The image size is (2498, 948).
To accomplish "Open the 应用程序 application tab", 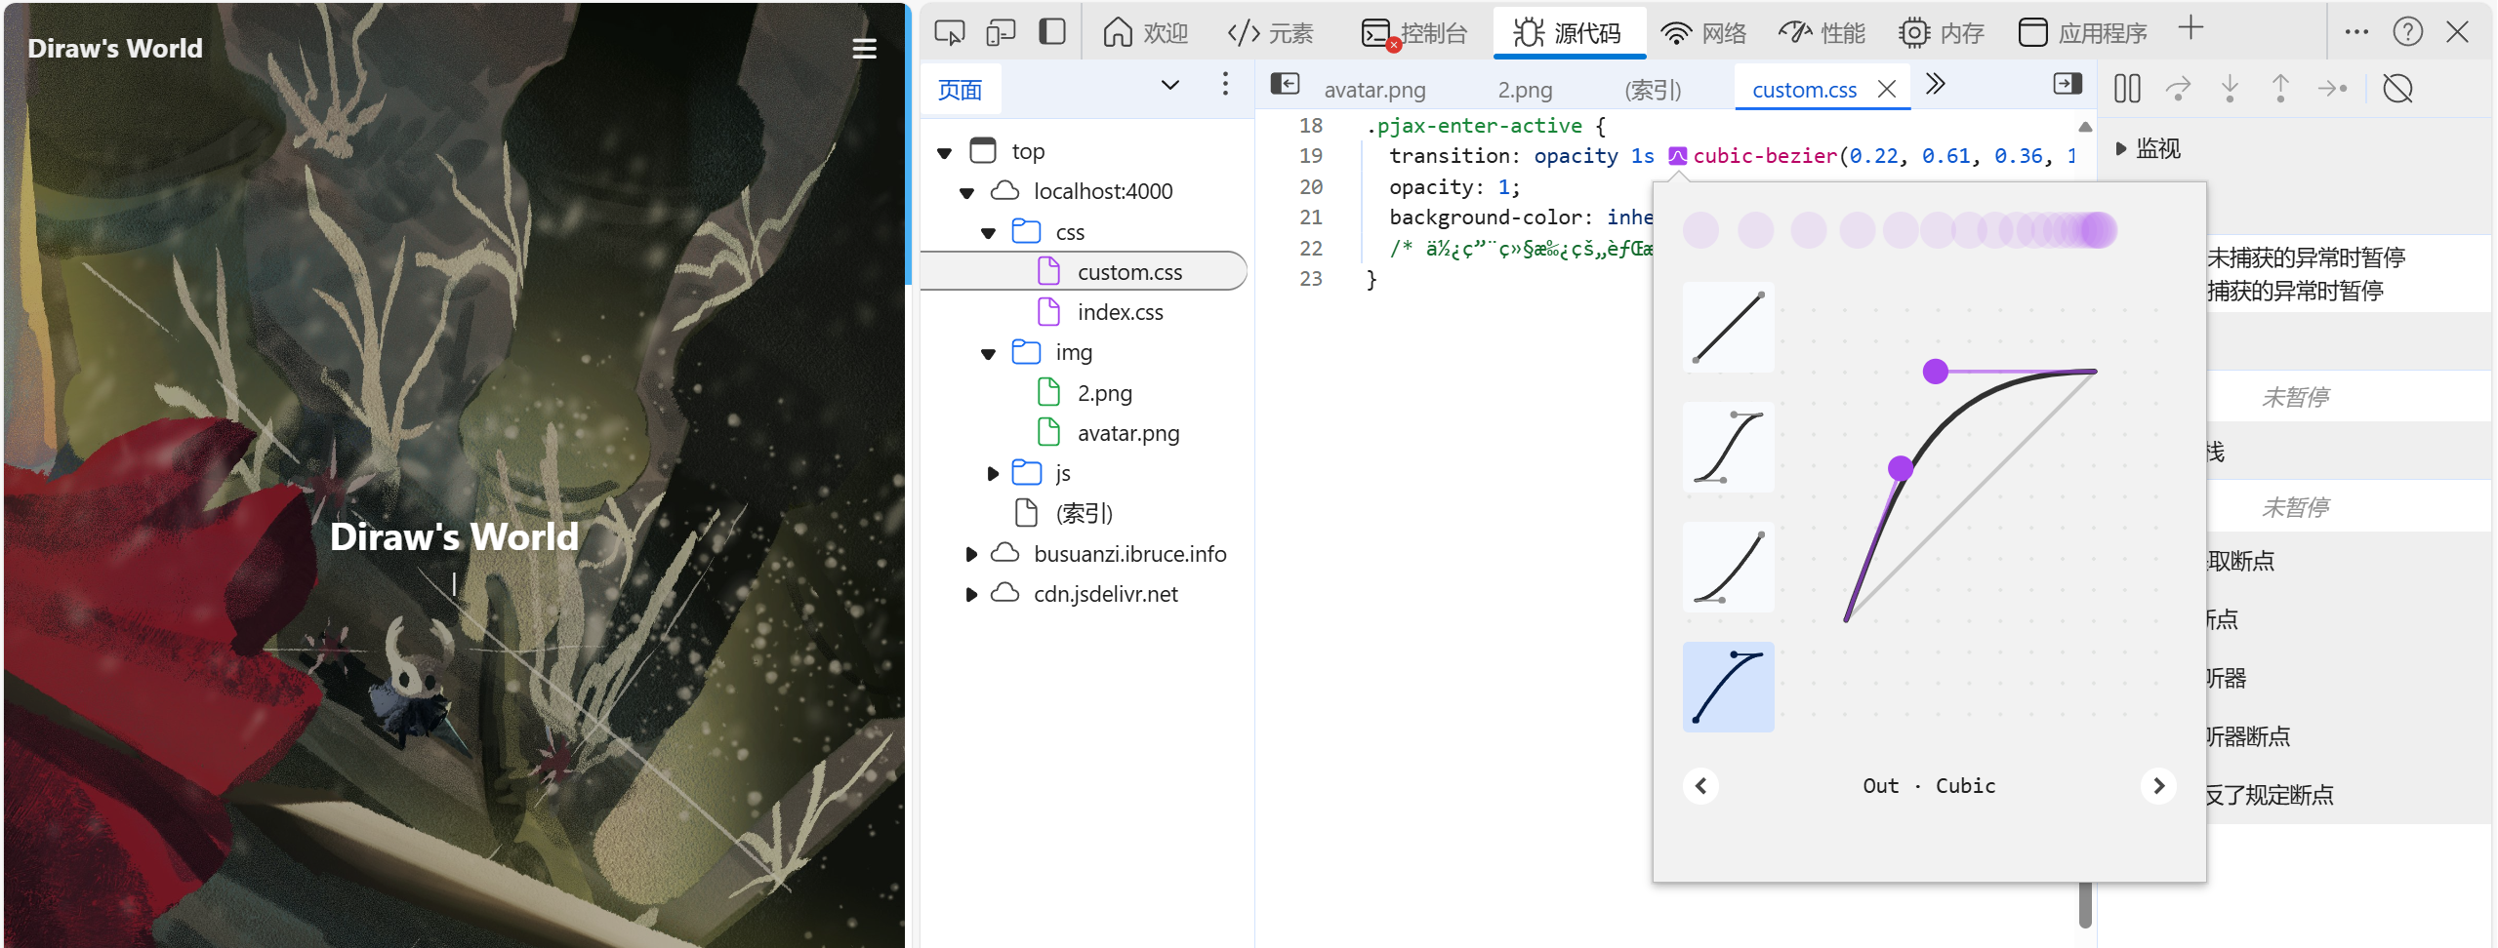I will click(x=2082, y=33).
